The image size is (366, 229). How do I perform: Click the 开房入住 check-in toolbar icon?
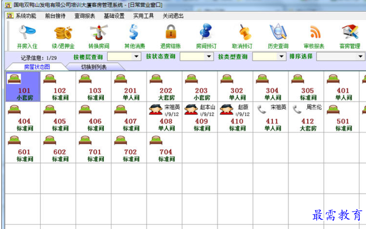[x=27, y=32]
